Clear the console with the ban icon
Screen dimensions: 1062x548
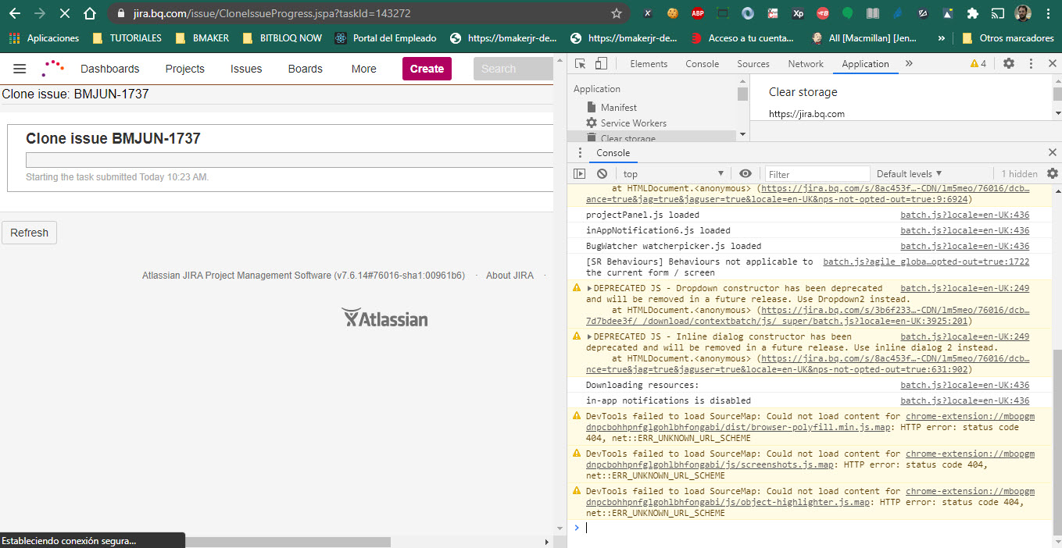[602, 174]
